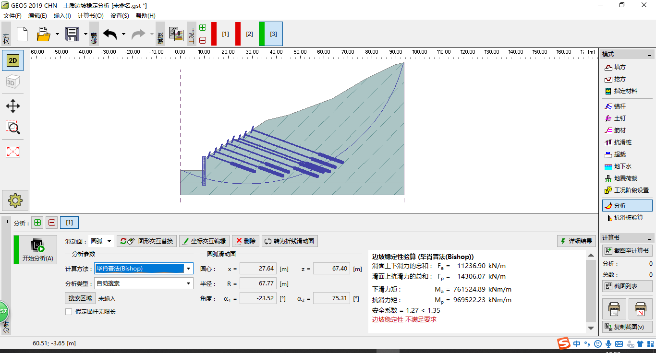Open the 编辑(E) menu
The image size is (656, 353).
37,16
